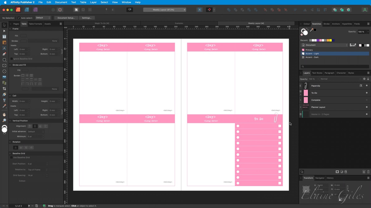371x208 pixels.
Task: Tick the first To Do checkbox square
Action: click(280, 126)
